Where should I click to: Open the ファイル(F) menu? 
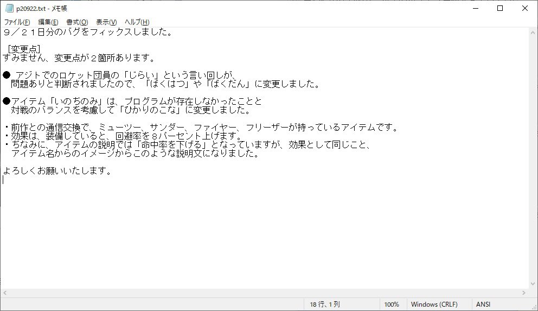click(17, 22)
